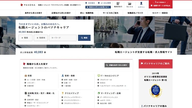The image size is (192, 108).
Task: Click the オリコン 第1位 gold medal badge
Action: 156,91
